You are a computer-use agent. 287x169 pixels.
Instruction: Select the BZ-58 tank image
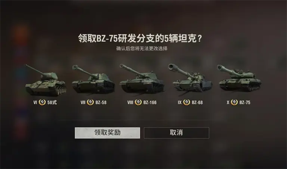click(93, 79)
